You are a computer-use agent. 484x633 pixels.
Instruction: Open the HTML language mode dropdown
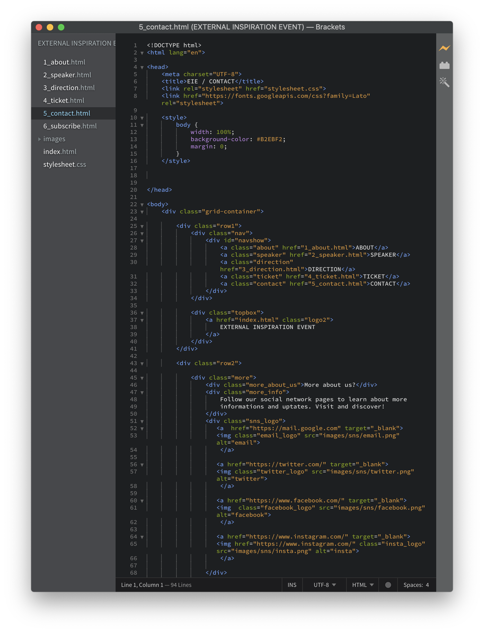(x=362, y=585)
